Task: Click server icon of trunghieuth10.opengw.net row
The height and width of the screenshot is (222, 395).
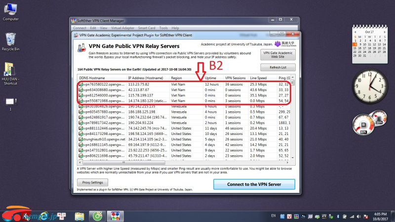Action: click(x=81, y=139)
